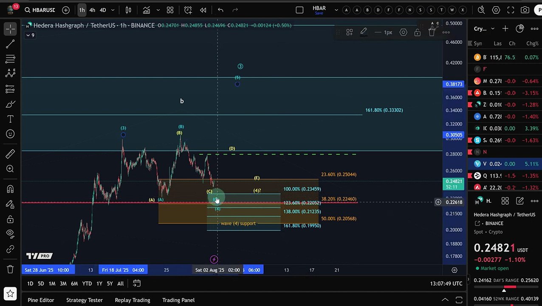Open watchlist more options menu
The height and width of the screenshot is (306, 542).
(534, 28)
